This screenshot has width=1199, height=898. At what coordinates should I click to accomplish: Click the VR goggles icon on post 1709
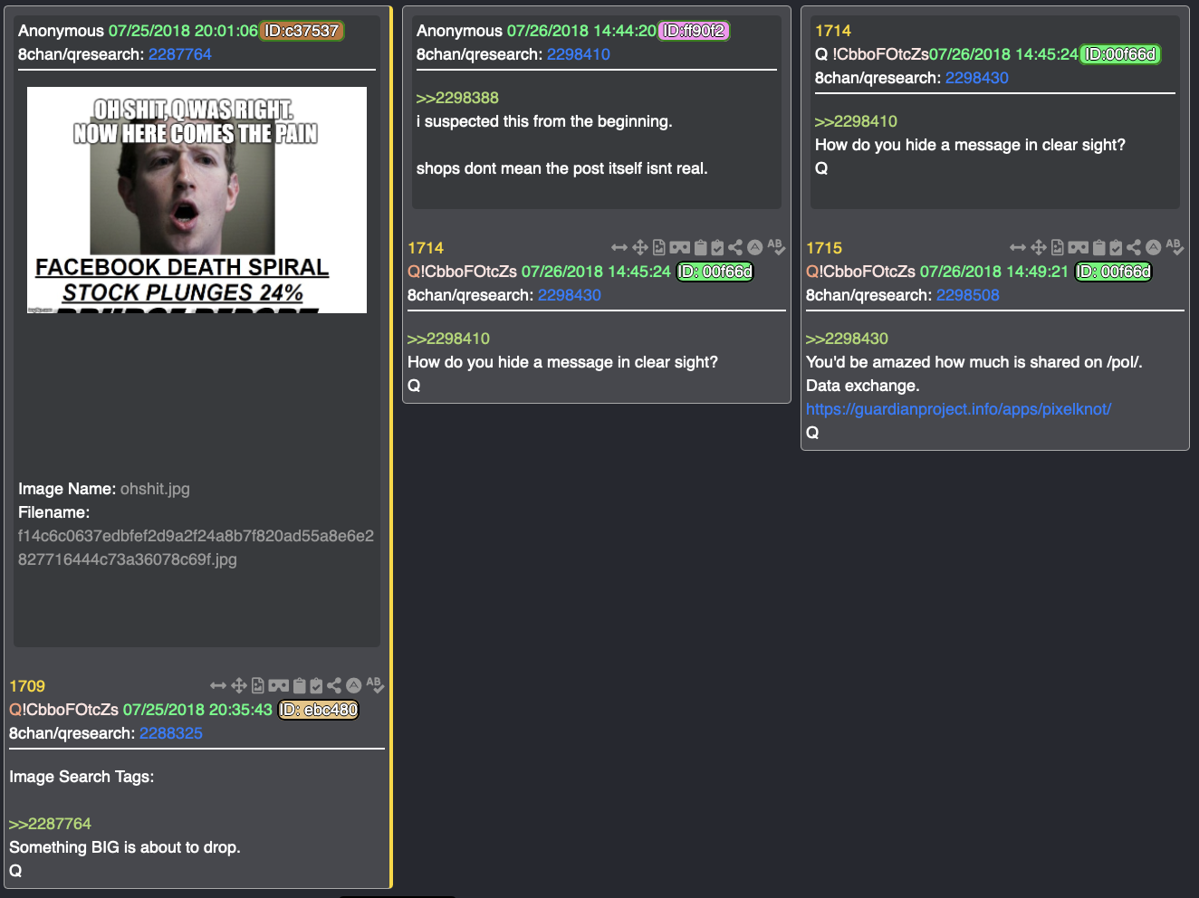pyautogui.click(x=279, y=685)
